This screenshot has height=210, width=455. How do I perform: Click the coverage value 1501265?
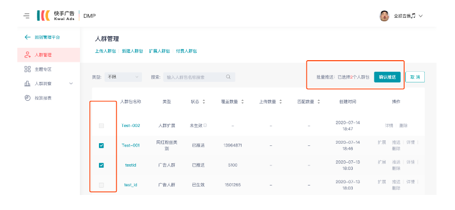click(x=233, y=185)
